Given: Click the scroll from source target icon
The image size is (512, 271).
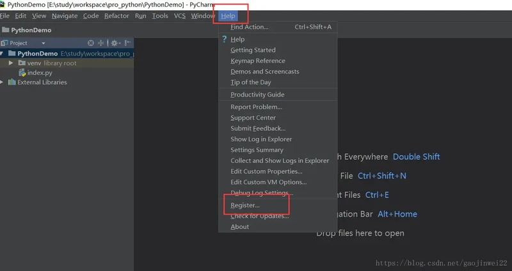Looking at the screenshot, I should 90,43.
